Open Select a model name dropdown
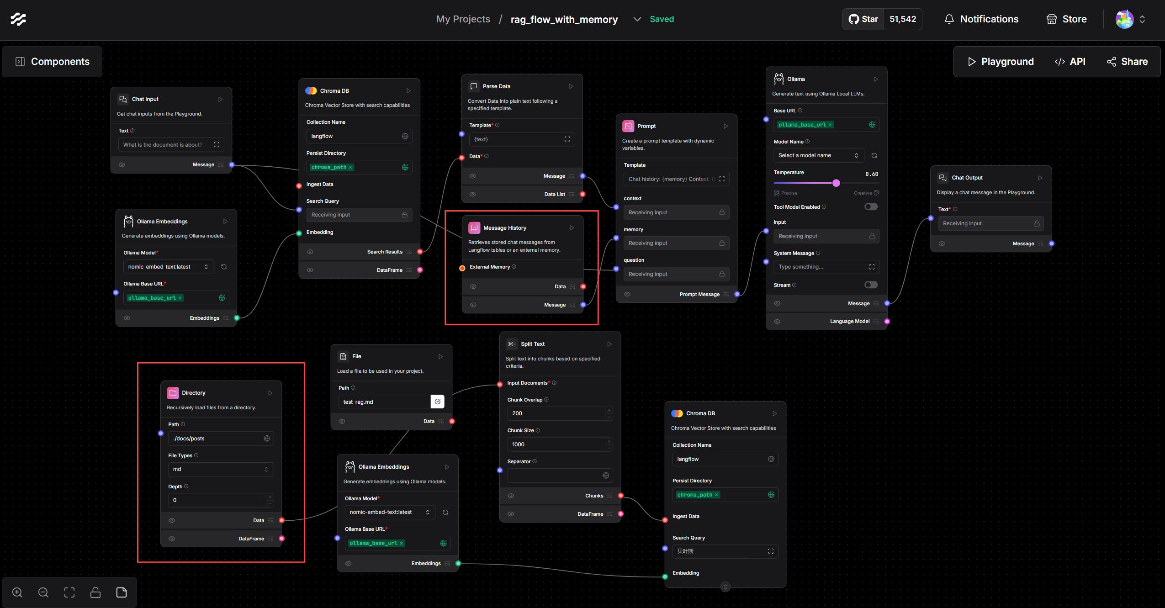This screenshot has height=608, width=1165. [818, 155]
